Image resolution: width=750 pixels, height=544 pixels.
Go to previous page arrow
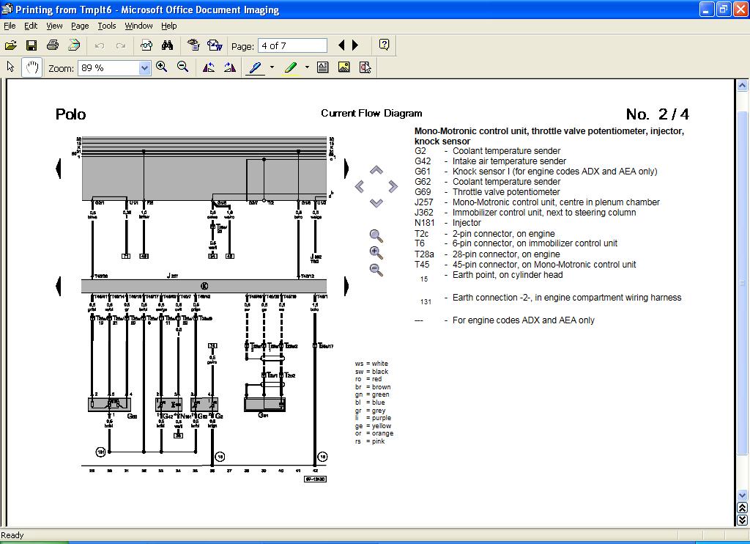pyautogui.click(x=341, y=45)
